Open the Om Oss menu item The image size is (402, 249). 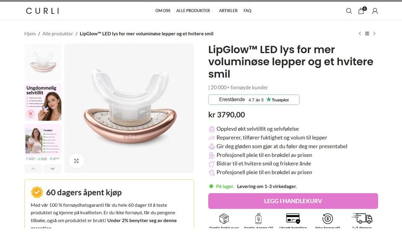(162, 11)
